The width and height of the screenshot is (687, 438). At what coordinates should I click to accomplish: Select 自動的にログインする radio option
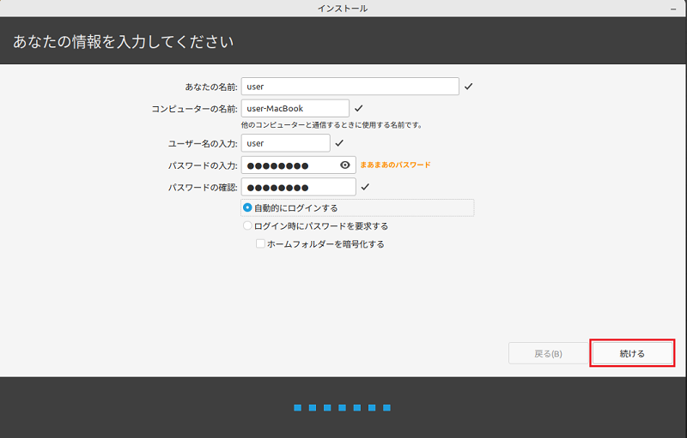[247, 207]
